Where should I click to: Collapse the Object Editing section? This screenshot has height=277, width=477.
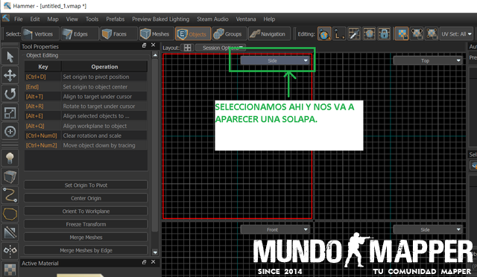click(x=42, y=55)
